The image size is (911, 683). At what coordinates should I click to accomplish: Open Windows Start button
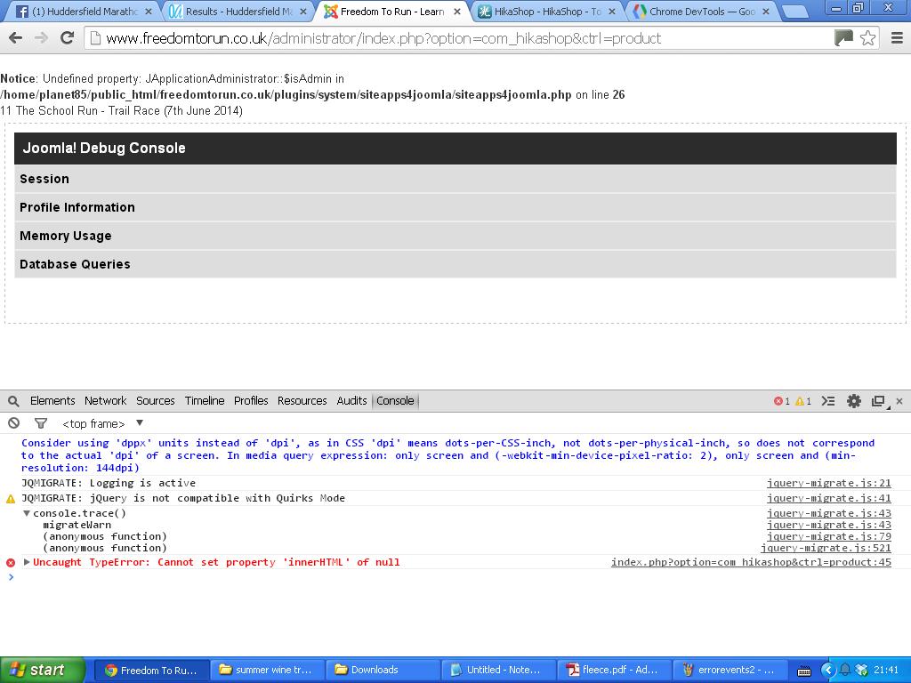tap(42, 670)
